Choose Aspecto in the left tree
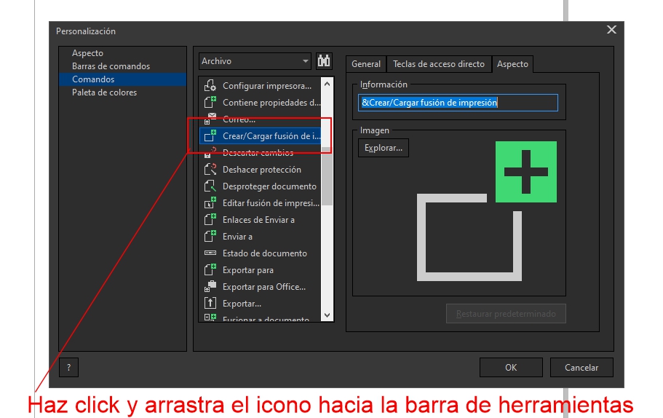Screen dimensions: 663x418 [87, 53]
